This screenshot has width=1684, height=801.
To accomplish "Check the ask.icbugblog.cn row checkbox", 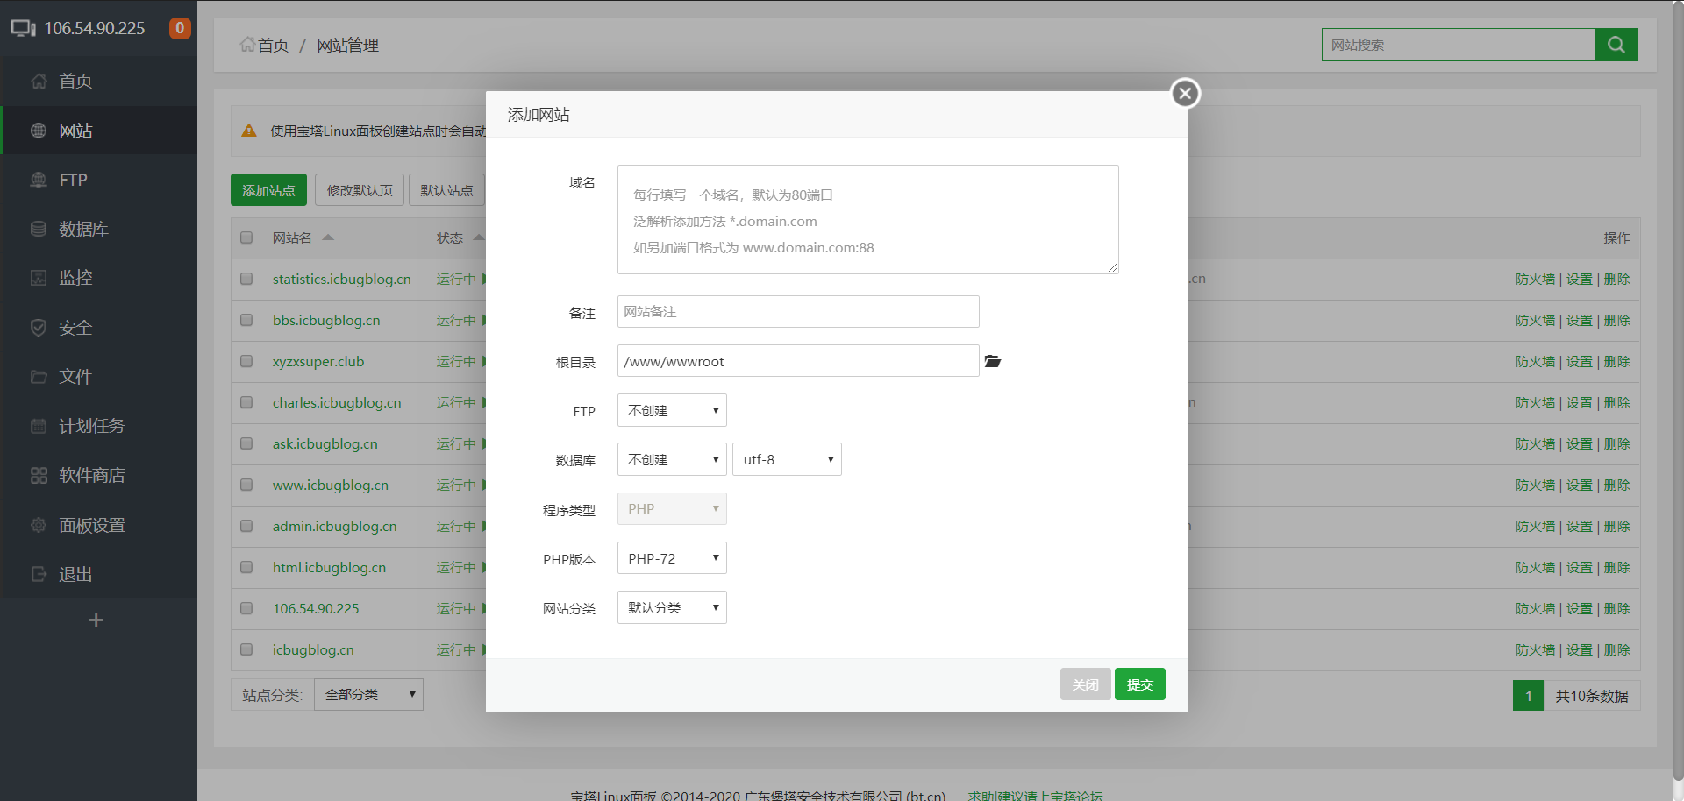I will coord(246,443).
